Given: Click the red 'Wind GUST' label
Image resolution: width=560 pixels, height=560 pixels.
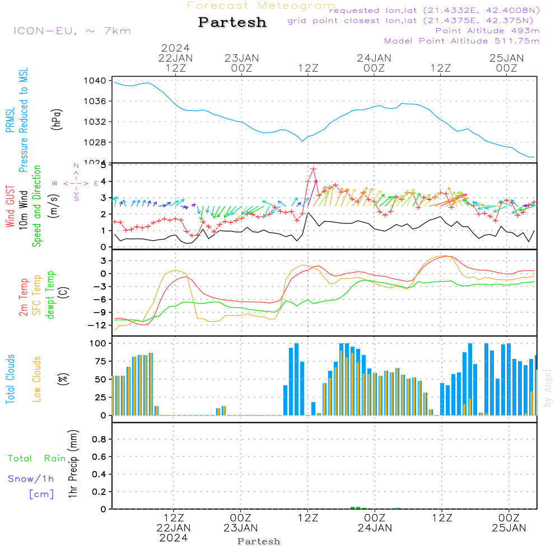Looking at the screenshot, I should pyautogui.click(x=10, y=206).
